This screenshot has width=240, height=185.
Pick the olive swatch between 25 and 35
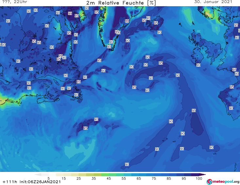point(90,175)
